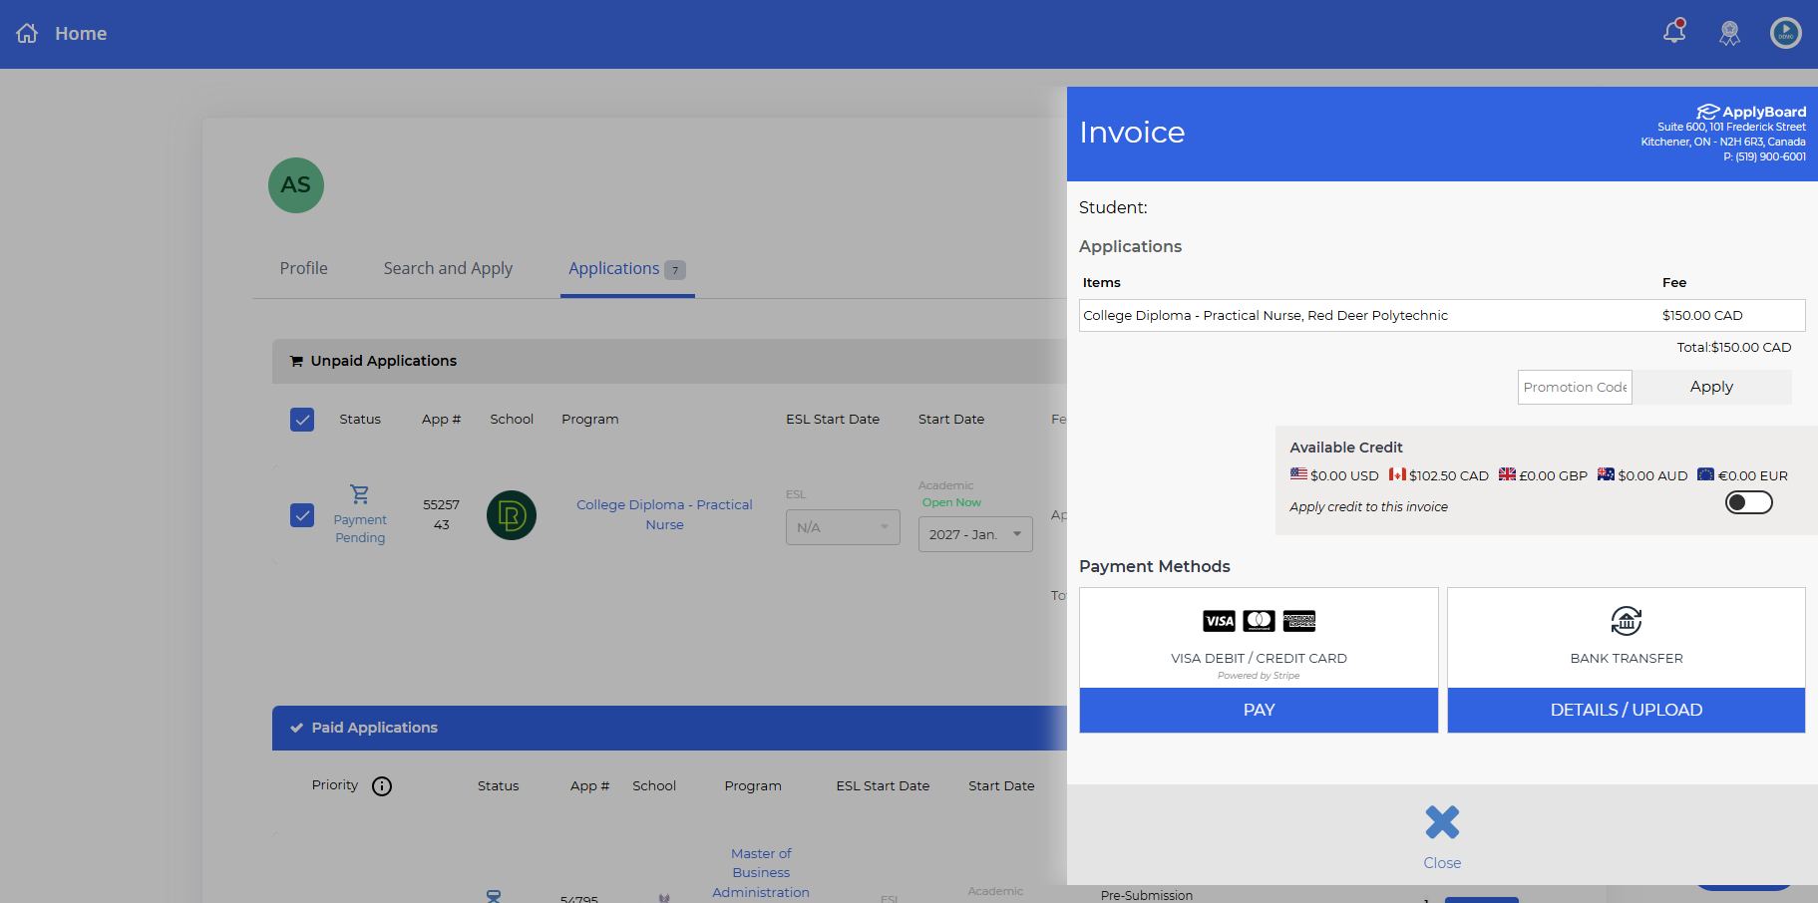Image resolution: width=1818 pixels, height=903 pixels.
Task: Click the Red Deer Polytechnic school logo
Action: coord(512,515)
